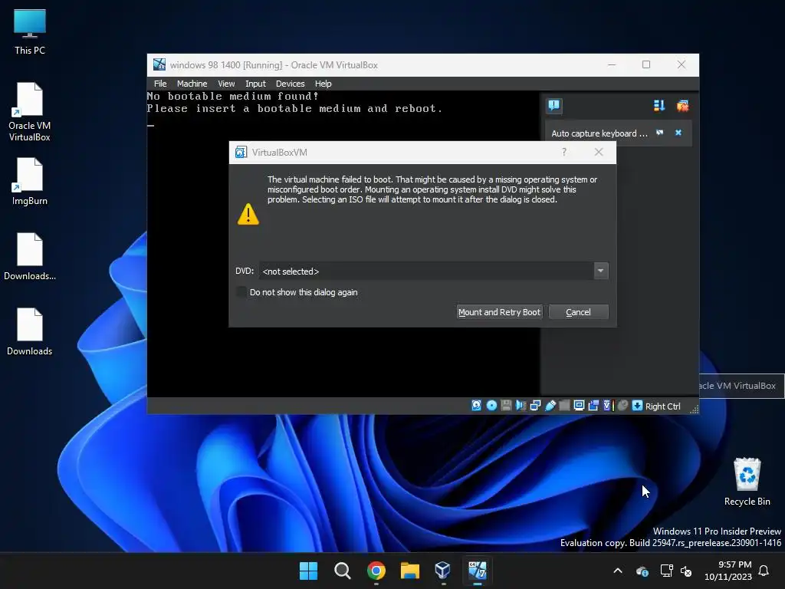This screenshot has height=589, width=785.
Task: Click the Cancel button in dialog
Action: (578, 312)
